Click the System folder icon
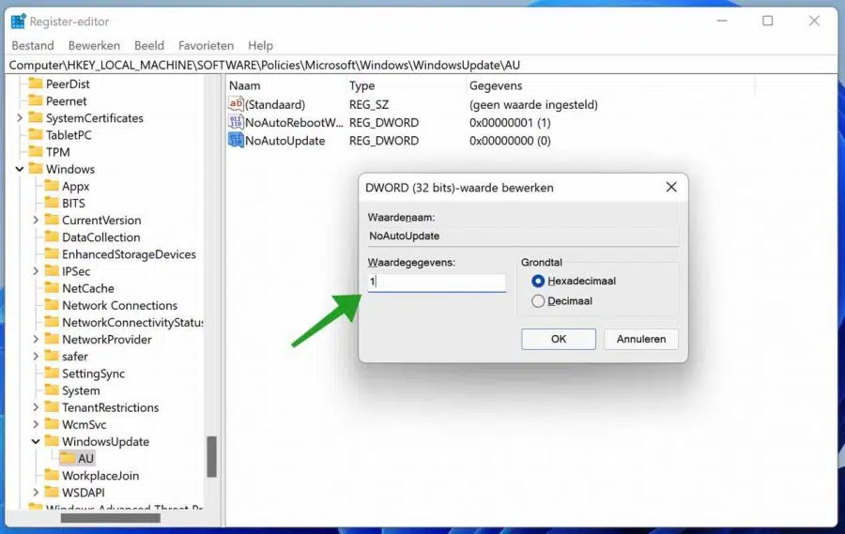This screenshot has height=534, width=845. coord(52,390)
